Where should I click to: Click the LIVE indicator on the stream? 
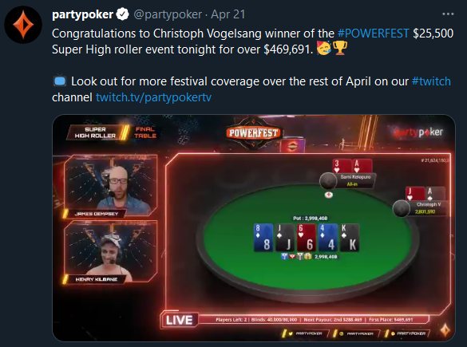click(180, 320)
